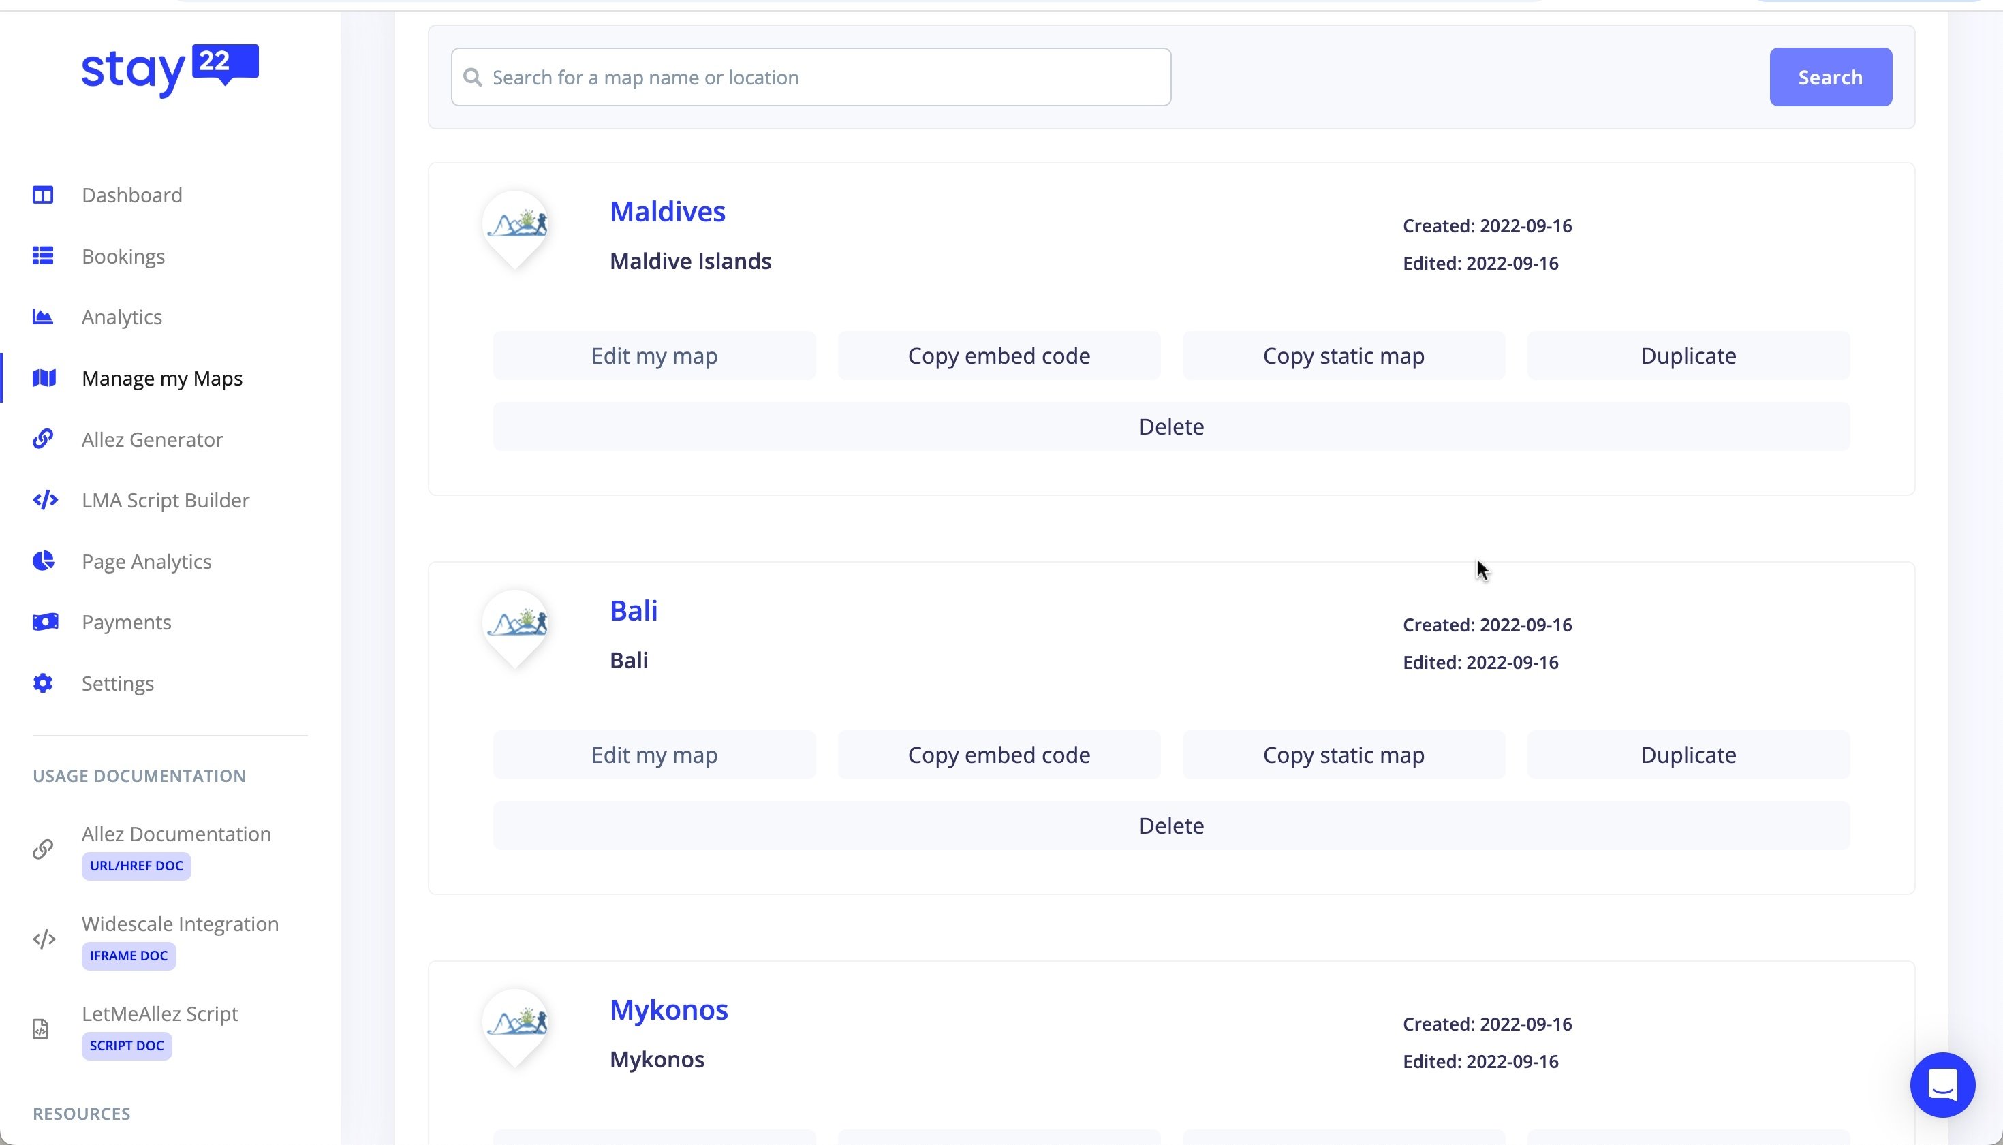This screenshot has width=2003, height=1145.
Task: Click the Allez Generator link icon
Action: tap(42, 439)
